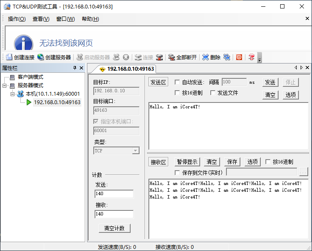Click the 删除 X icon

pyautogui.click(x=205, y=57)
